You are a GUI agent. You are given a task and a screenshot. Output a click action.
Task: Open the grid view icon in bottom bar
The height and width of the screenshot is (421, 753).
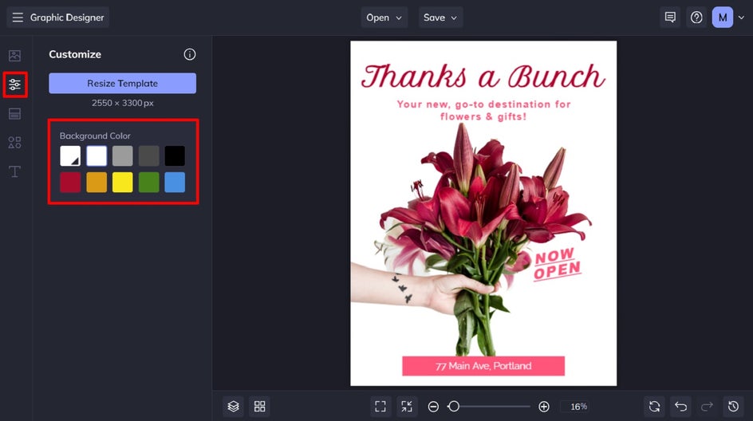[x=260, y=407]
